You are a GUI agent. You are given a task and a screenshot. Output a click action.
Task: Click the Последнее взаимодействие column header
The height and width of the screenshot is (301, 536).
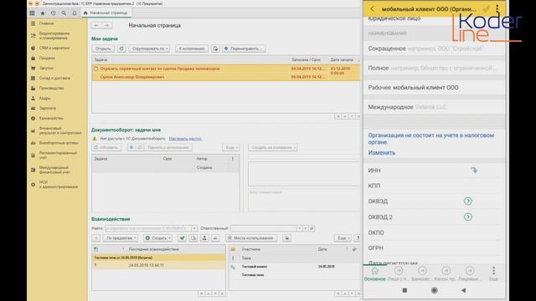[x=154, y=249]
